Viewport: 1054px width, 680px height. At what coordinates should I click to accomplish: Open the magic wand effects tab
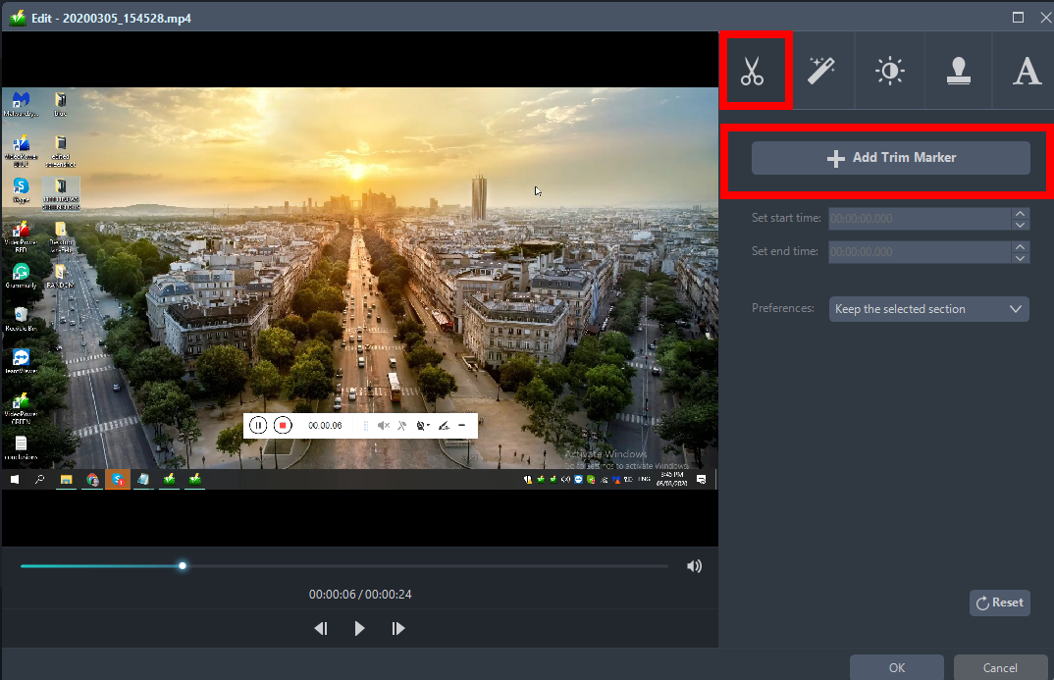pyautogui.click(x=821, y=72)
